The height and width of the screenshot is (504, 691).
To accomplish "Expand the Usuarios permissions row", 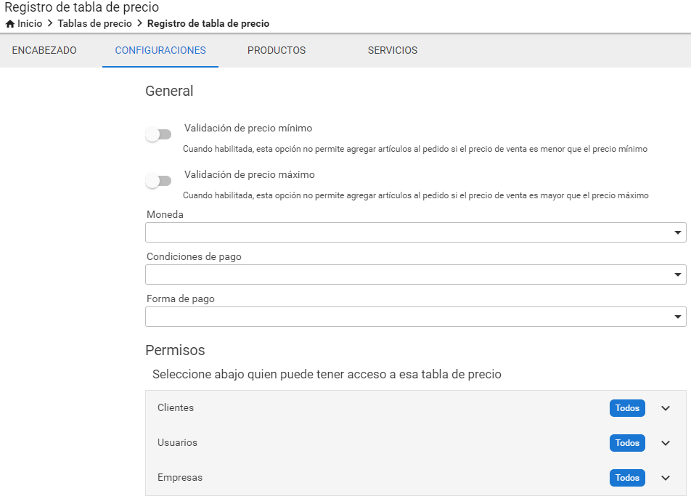I will click(666, 443).
